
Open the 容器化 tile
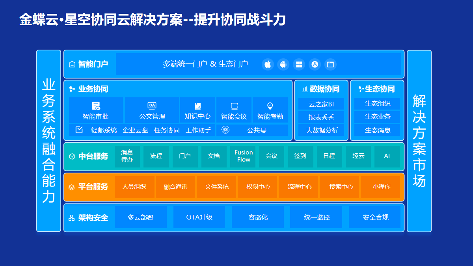coord(258,217)
